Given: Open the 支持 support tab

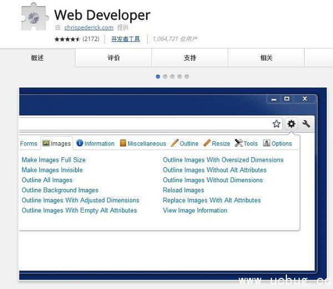Looking at the screenshot, I should 190,58.
